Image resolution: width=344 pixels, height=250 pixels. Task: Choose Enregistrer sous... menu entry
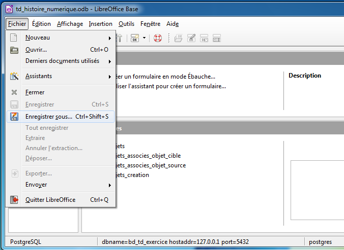61,117
